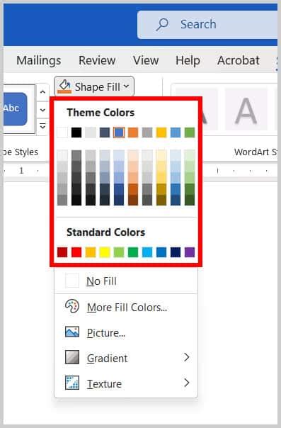Viewport: 281px width, 428px height.
Task: Open the Mailings tab
Action: [39, 60]
